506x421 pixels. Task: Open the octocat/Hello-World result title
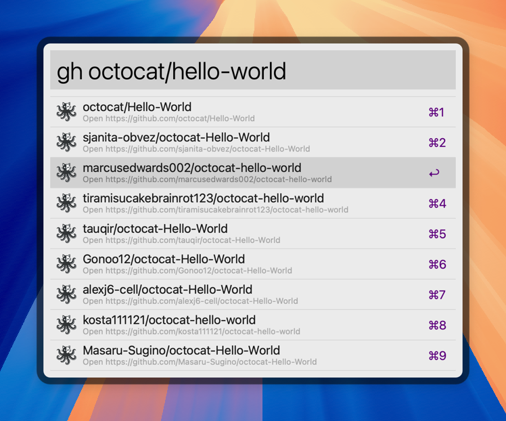pos(137,107)
